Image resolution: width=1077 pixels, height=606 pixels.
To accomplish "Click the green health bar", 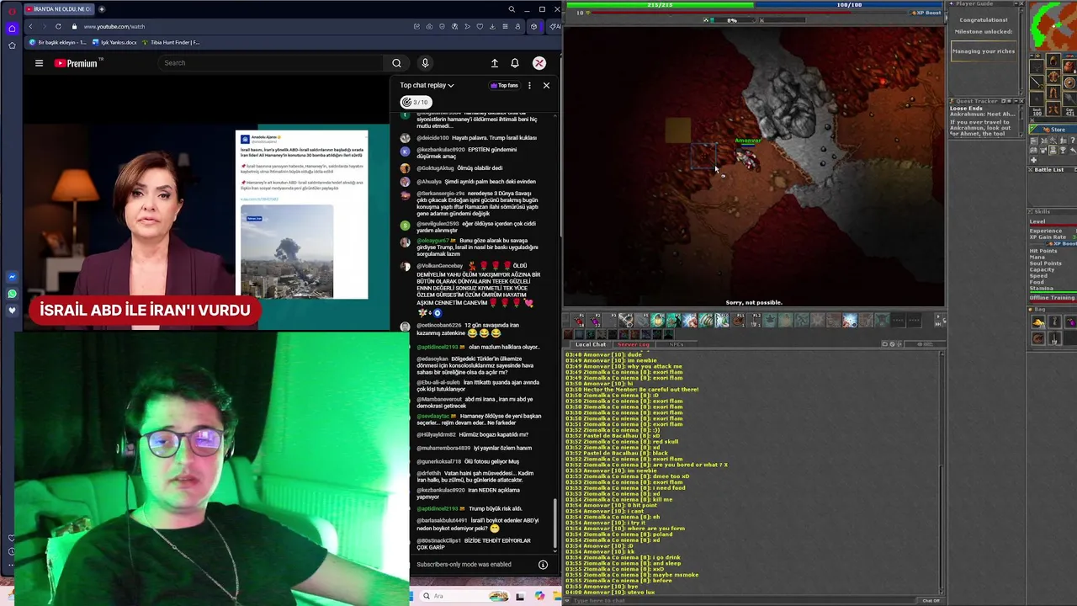I will click(660, 5).
